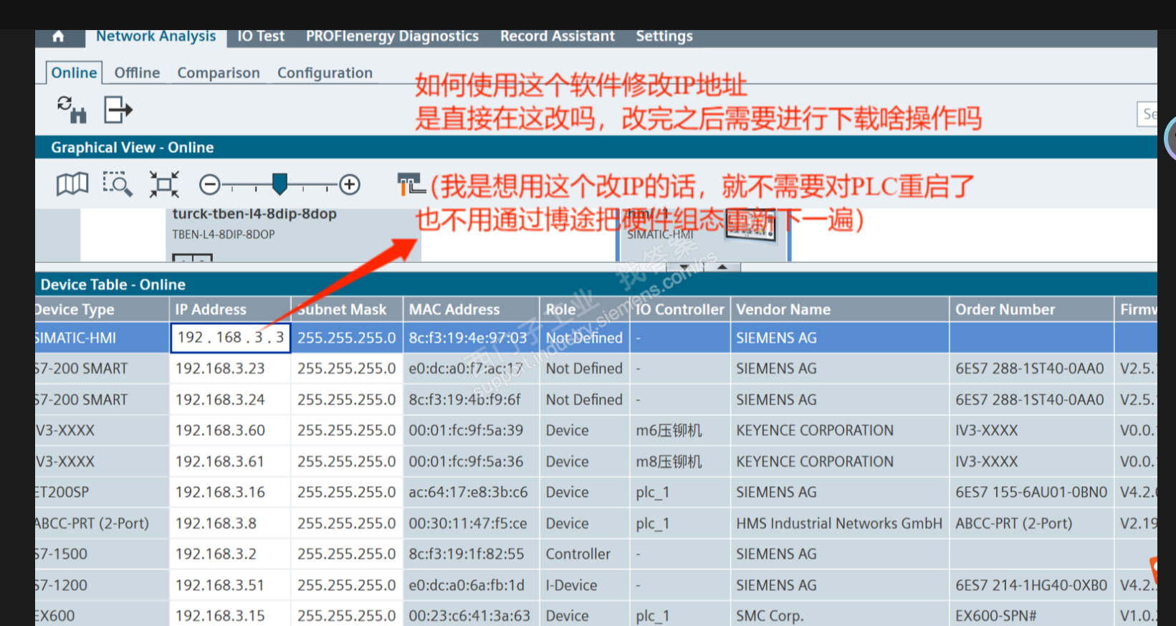Click the Controller role cell for S7-1500
Screen dimensions: 1176x626
(584, 554)
